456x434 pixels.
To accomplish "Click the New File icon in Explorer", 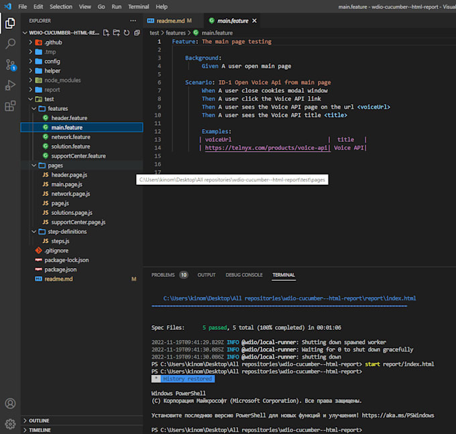I will [107, 33].
